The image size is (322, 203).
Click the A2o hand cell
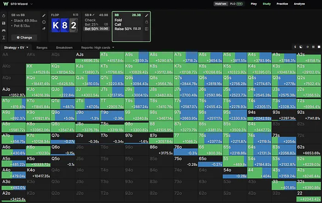point(13,196)
